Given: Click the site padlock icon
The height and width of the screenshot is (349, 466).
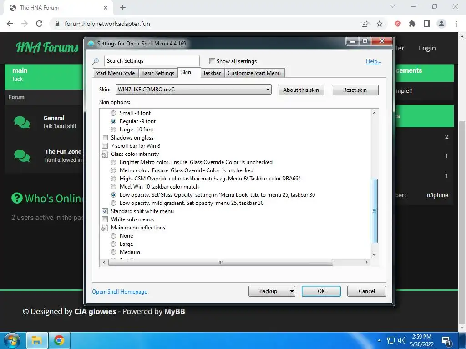Looking at the screenshot, I should [58, 24].
